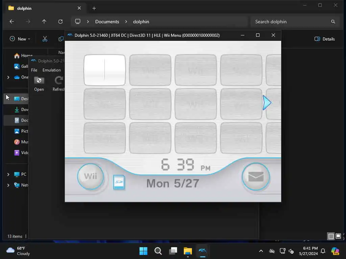Minimize the Dolphin Wii Menu window
The height and width of the screenshot is (259, 346).
coord(243,35)
